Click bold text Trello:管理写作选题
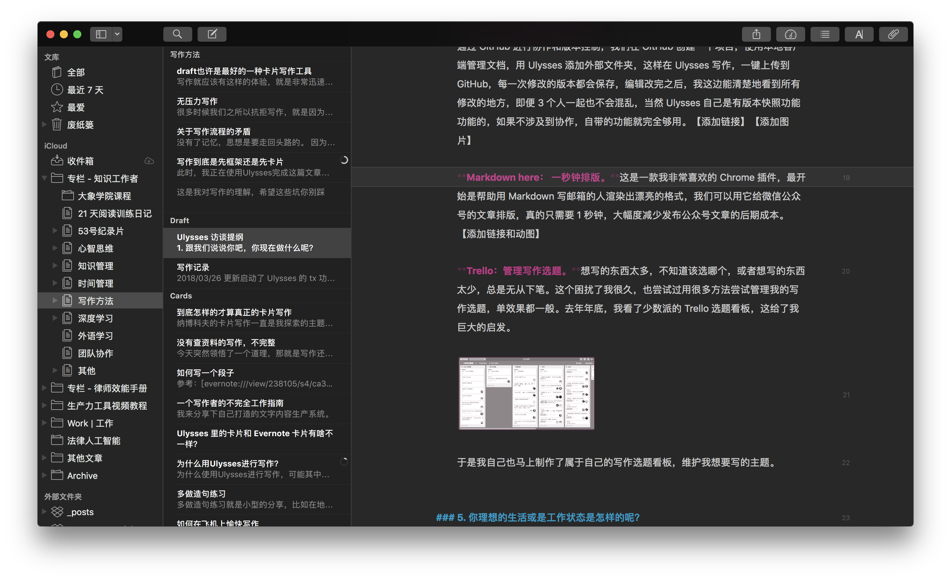 tap(517, 271)
